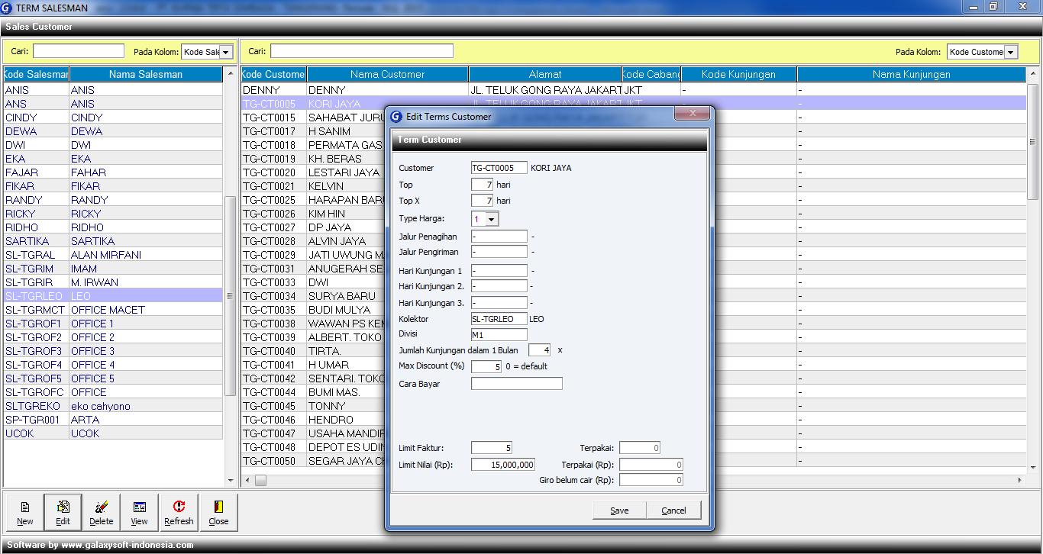Click the Limit Nilai (Rp) field
Image resolution: width=1043 pixels, height=554 pixels.
coord(502,465)
